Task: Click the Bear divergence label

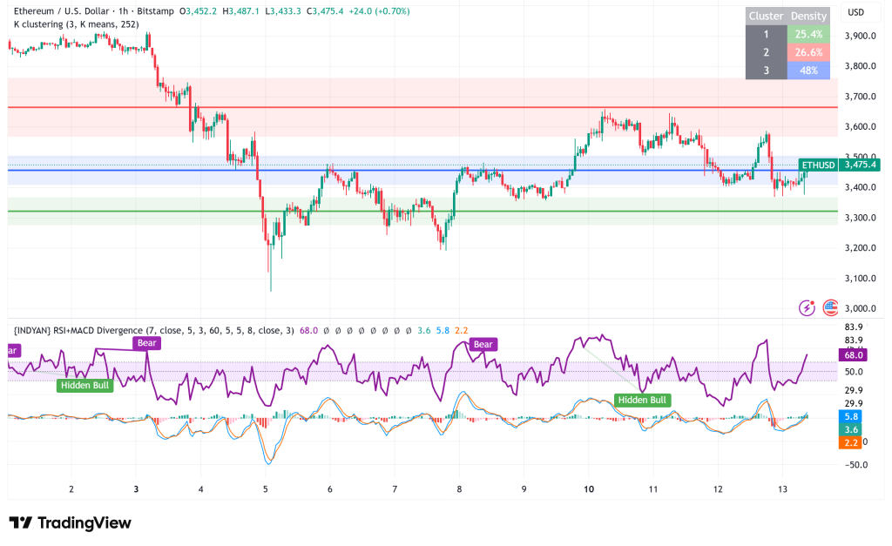Action: point(146,343)
